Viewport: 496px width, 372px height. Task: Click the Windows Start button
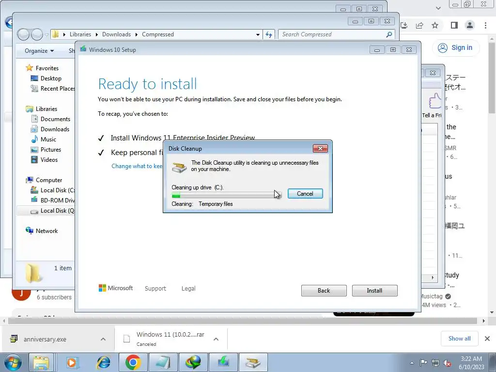pyautogui.click(x=13, y=362)
